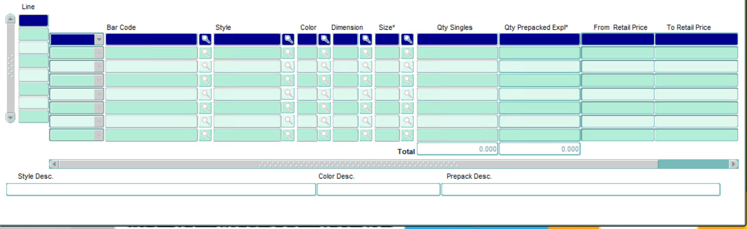Click the Color Desc. text field
Screen dimensions: 747x229
tap(378, 190)
